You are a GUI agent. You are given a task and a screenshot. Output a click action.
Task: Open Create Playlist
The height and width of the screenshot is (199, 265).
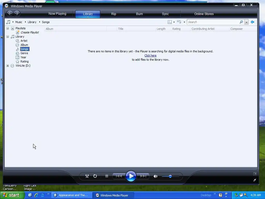point(30,32)
